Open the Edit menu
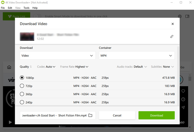 click(10, 8)
